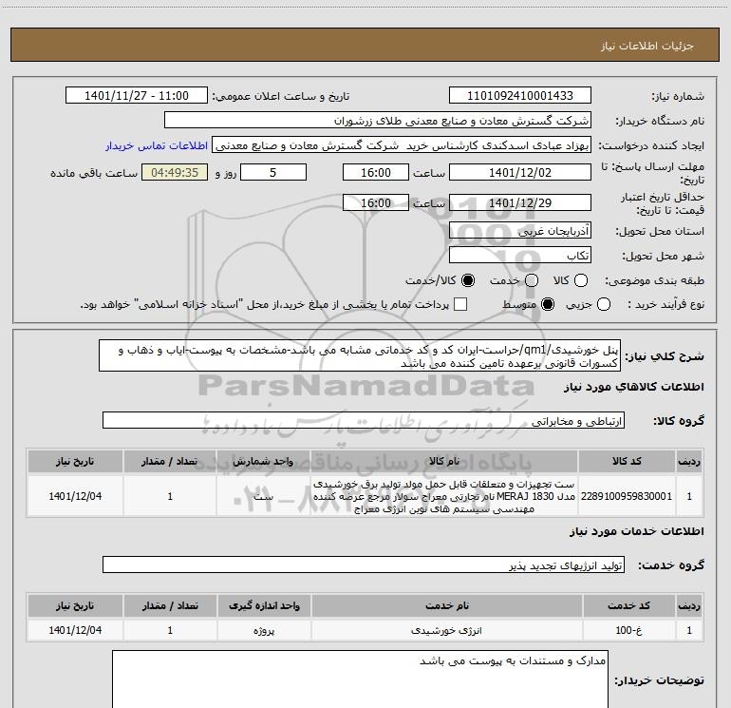This screenshot has height=708, width=731.
Task: Select the متوسط purchase type radio
Action: click(548, 305)
